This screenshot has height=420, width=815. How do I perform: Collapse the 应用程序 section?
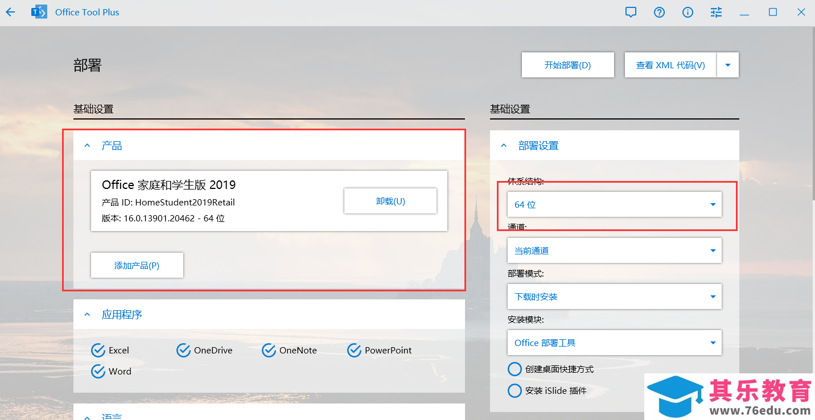87,314
